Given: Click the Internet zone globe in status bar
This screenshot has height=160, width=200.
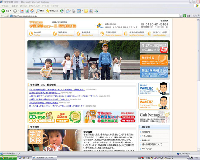Looking at the screenshot, I should click(x=178, y=153).
